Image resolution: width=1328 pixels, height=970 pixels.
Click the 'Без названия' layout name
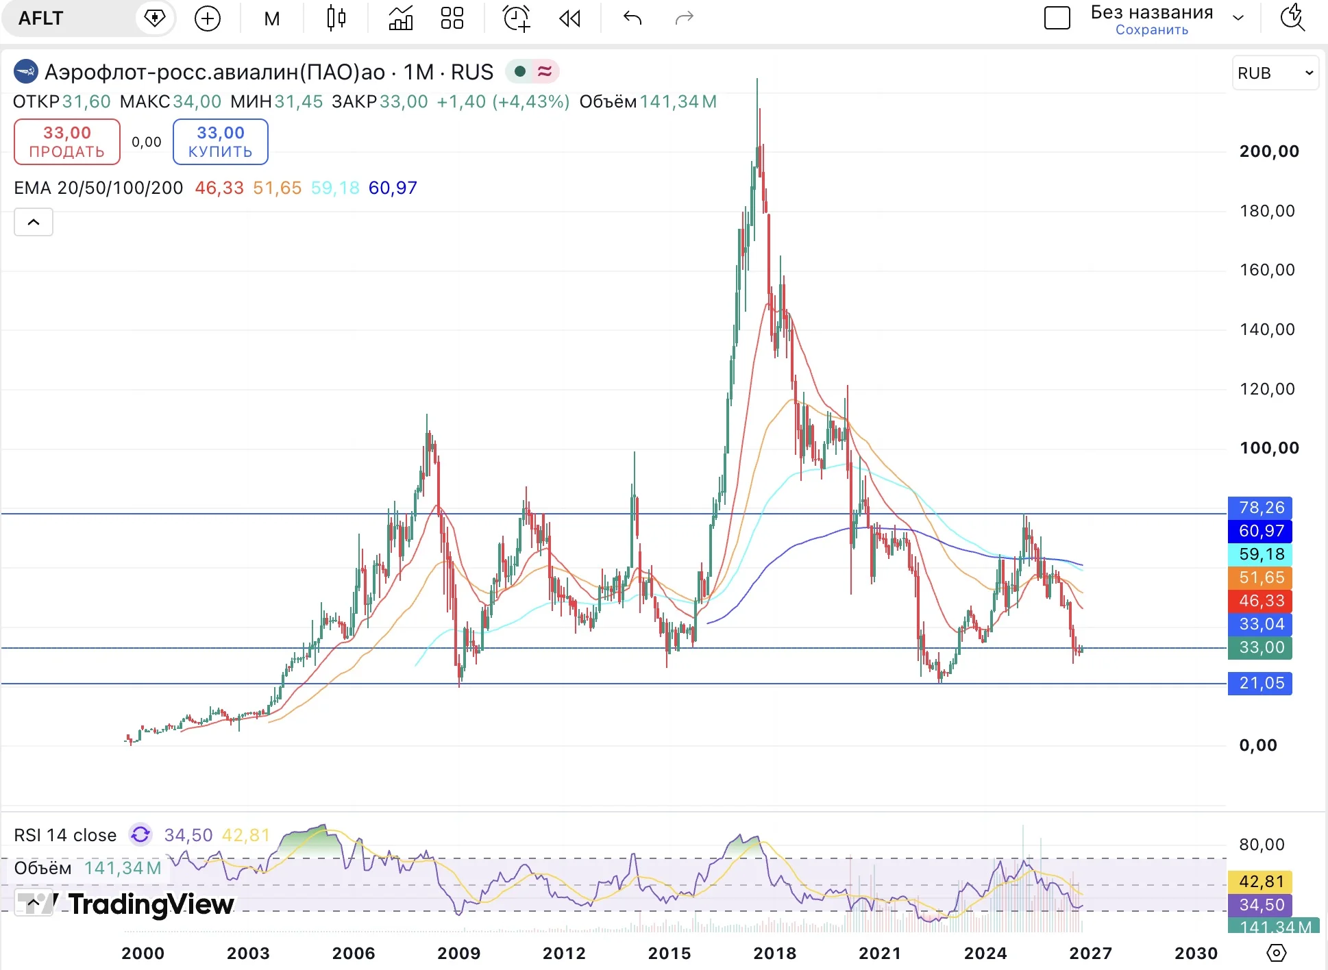click(x=1152, y=12)
